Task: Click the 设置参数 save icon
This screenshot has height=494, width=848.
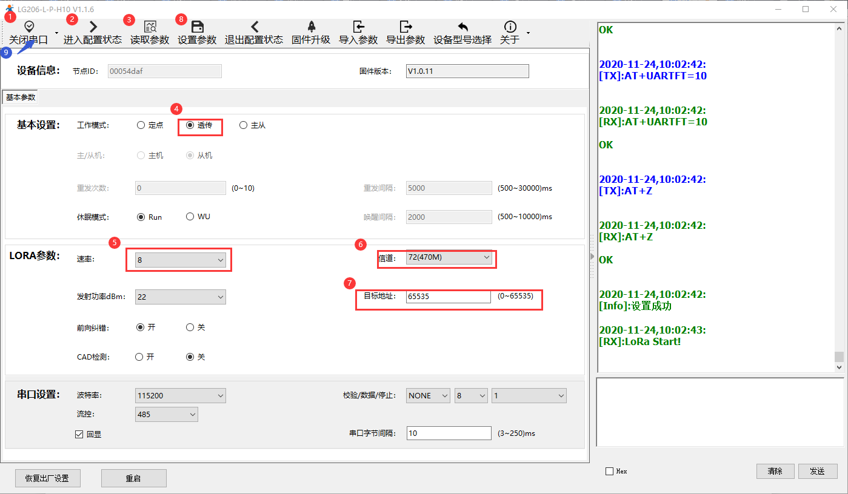Action: pyautogui.click(x=197, y=27)
